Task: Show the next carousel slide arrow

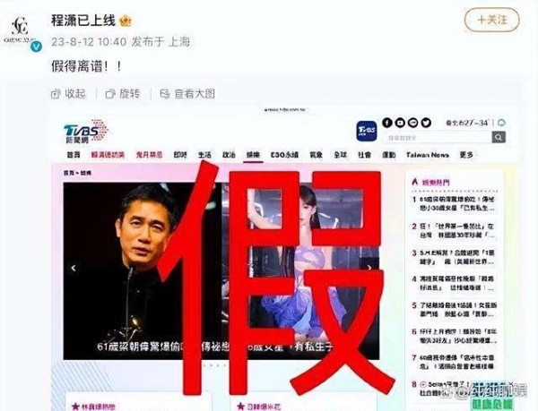Action: pos(369,268)
